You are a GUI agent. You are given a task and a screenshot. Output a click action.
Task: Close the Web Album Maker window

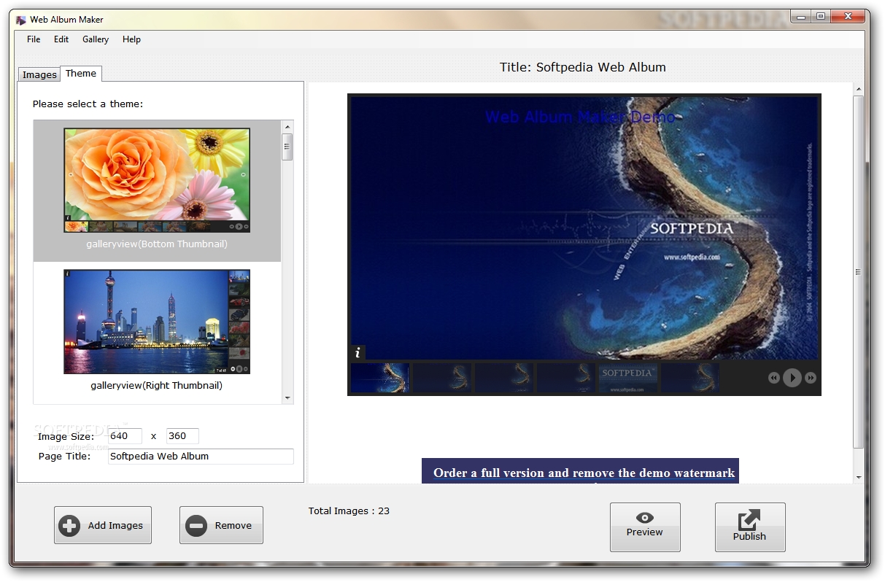click(x=847, y=16)
